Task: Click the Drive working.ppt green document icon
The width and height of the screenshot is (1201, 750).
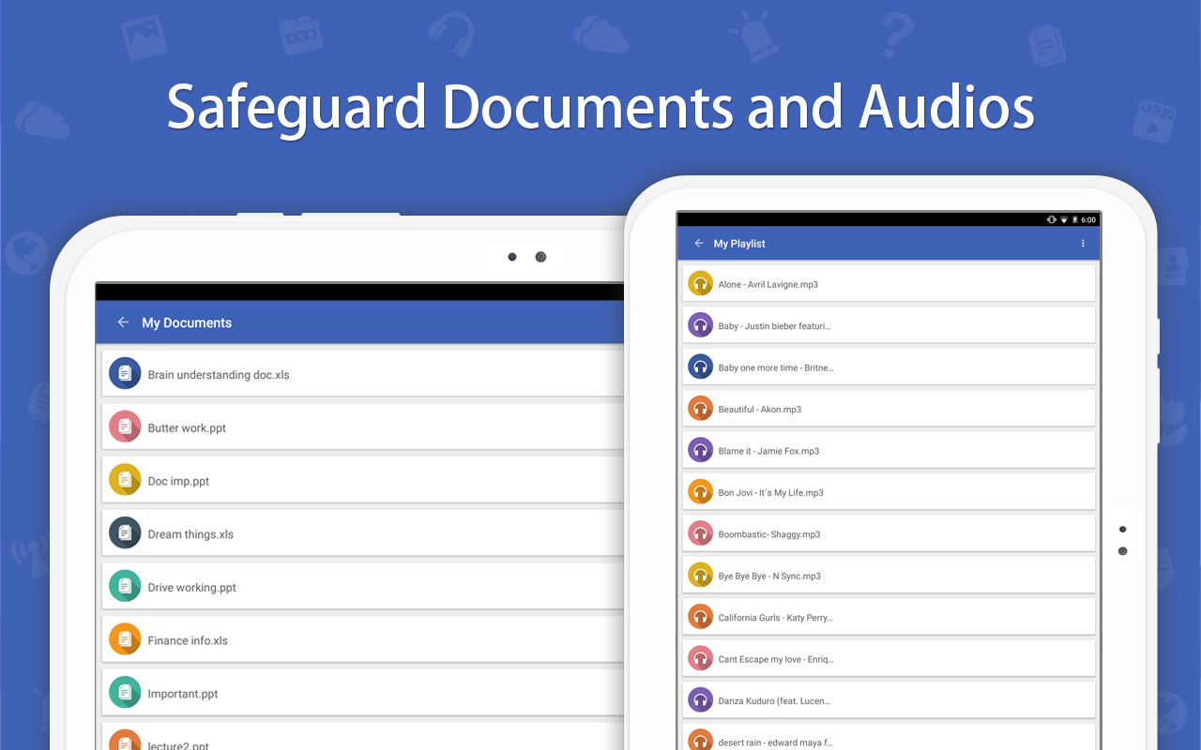Action: (x=125, y=587)
